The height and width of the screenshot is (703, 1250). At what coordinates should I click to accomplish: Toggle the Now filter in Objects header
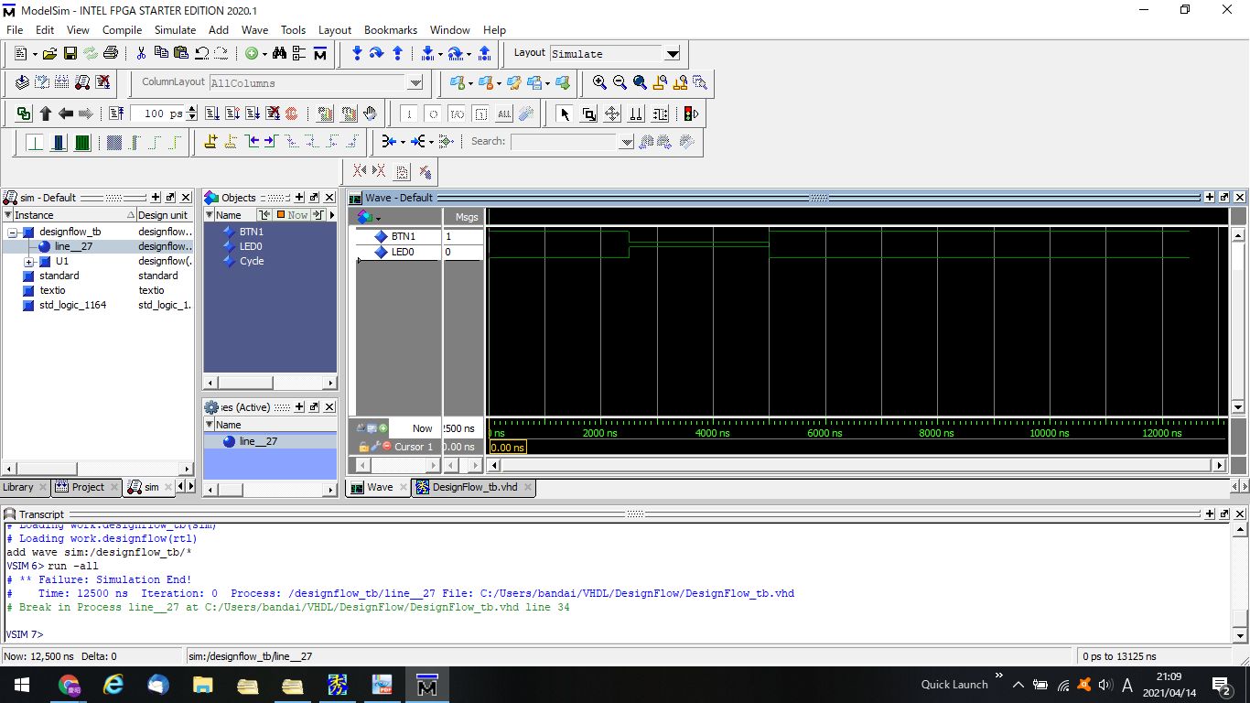(292, 215)
